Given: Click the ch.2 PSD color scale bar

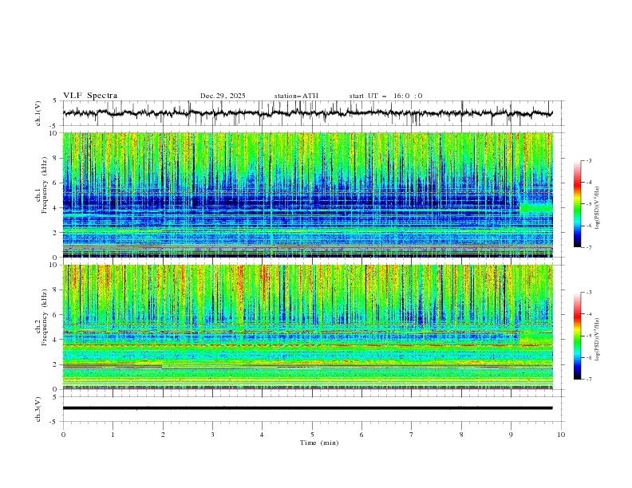Looking at the screenshot, I should click(577, 336).
